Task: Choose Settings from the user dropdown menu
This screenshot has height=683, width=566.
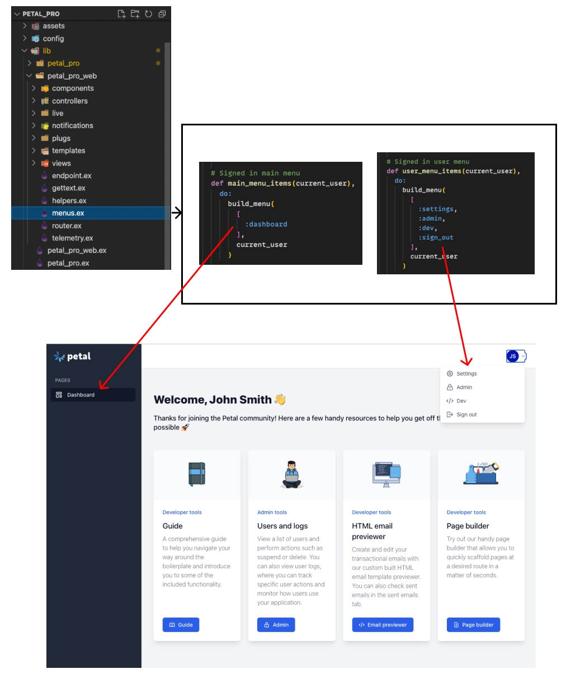Action: tap(466, 374)
